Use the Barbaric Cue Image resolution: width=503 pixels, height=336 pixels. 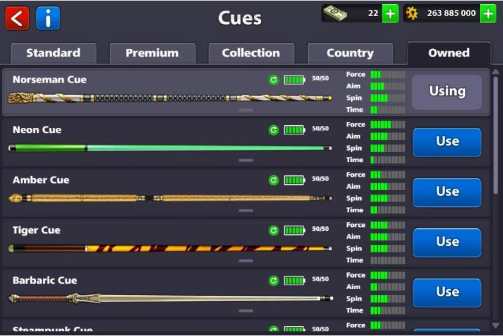(447, 292)
